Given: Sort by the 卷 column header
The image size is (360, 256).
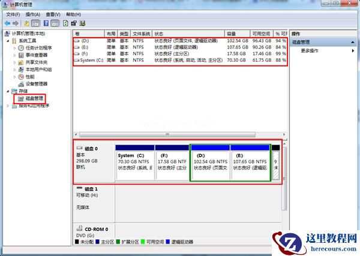Looking at the screenshot, I should [x=89, y=34].
